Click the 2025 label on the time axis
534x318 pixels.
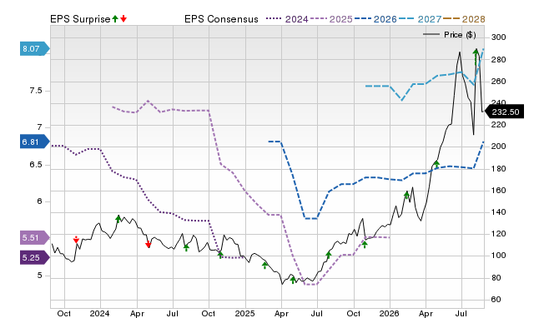click(x=244, y=313)
